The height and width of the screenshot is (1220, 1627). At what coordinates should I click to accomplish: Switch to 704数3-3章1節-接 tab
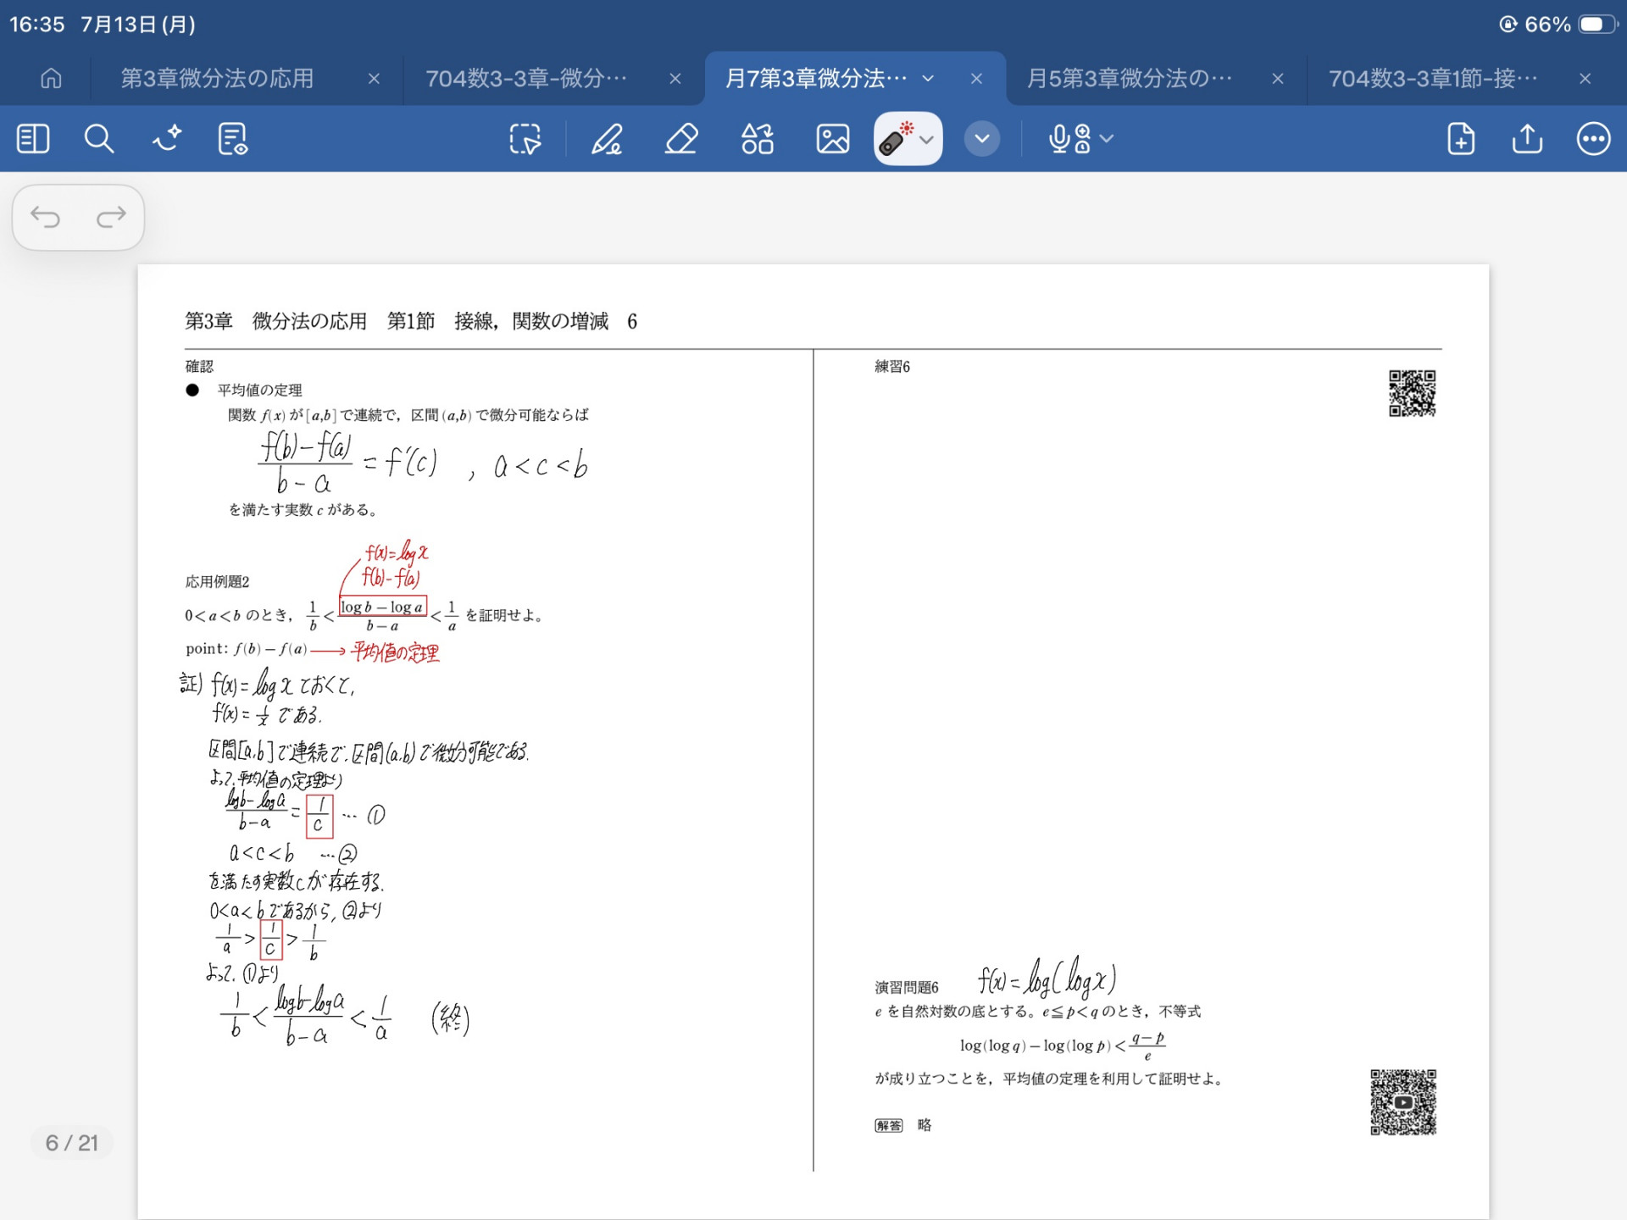(x=1433, y=79)
